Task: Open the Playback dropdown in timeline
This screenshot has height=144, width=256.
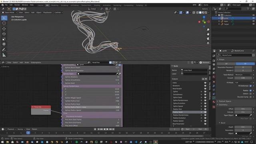Action: (12, 129)
